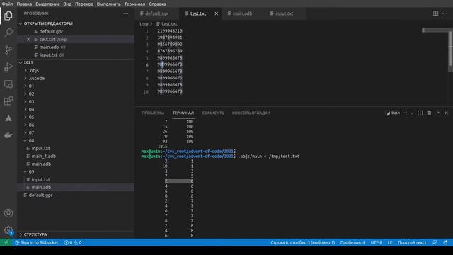Switch to input.txt editor tab

pos(285,13)
